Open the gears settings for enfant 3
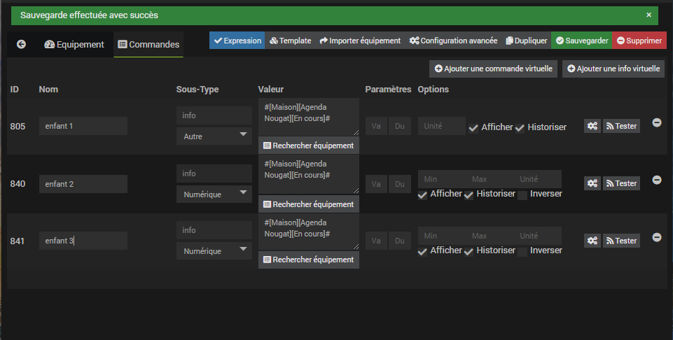The width and height of the screenshot is (673, 340). click(x=592, y=241)
